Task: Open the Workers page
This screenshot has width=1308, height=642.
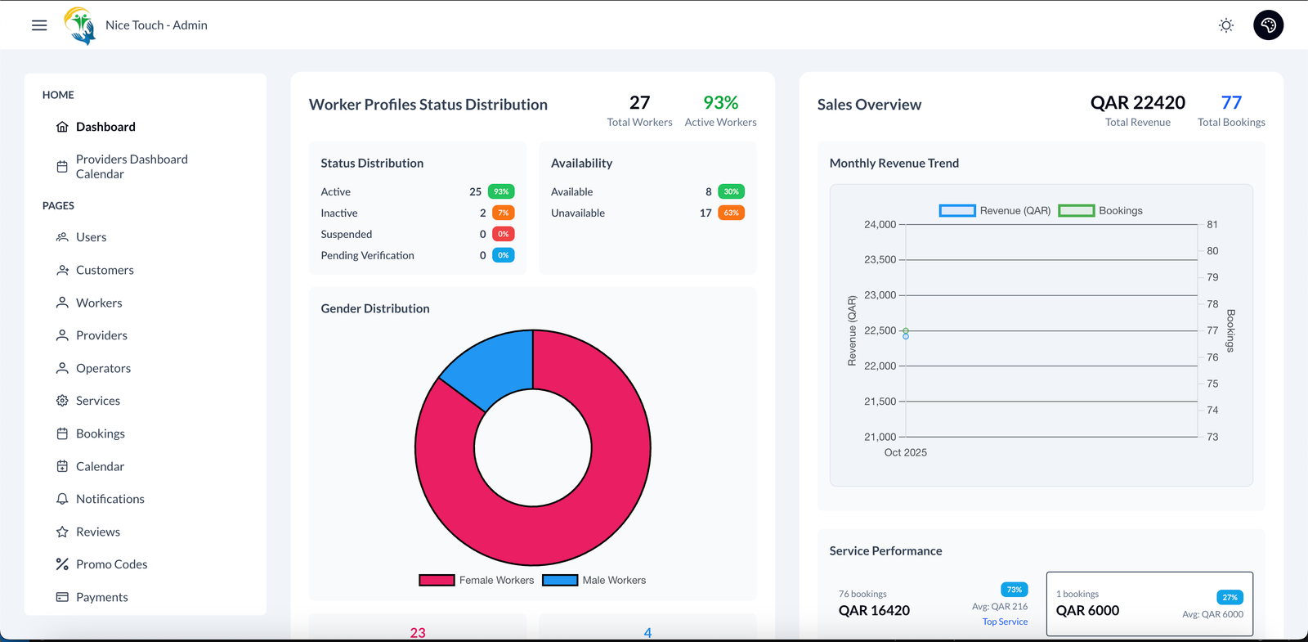Action: (99, 303)
